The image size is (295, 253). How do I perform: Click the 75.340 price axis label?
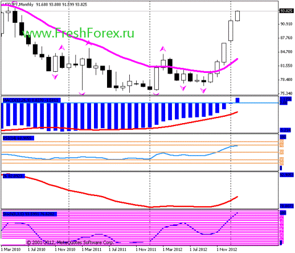pyautogui.click(x=286, y=93)
